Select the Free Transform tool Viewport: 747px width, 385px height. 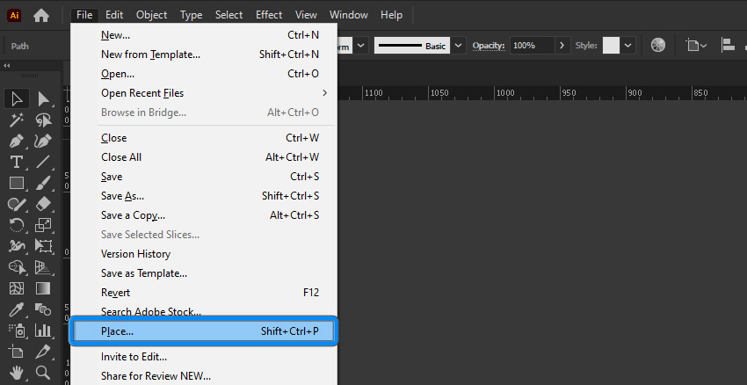click(x=43, y=246)
